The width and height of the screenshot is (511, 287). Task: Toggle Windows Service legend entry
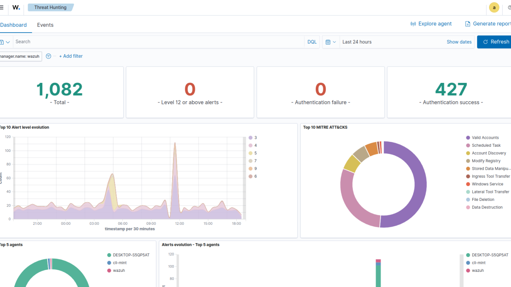tap(485, 184)
